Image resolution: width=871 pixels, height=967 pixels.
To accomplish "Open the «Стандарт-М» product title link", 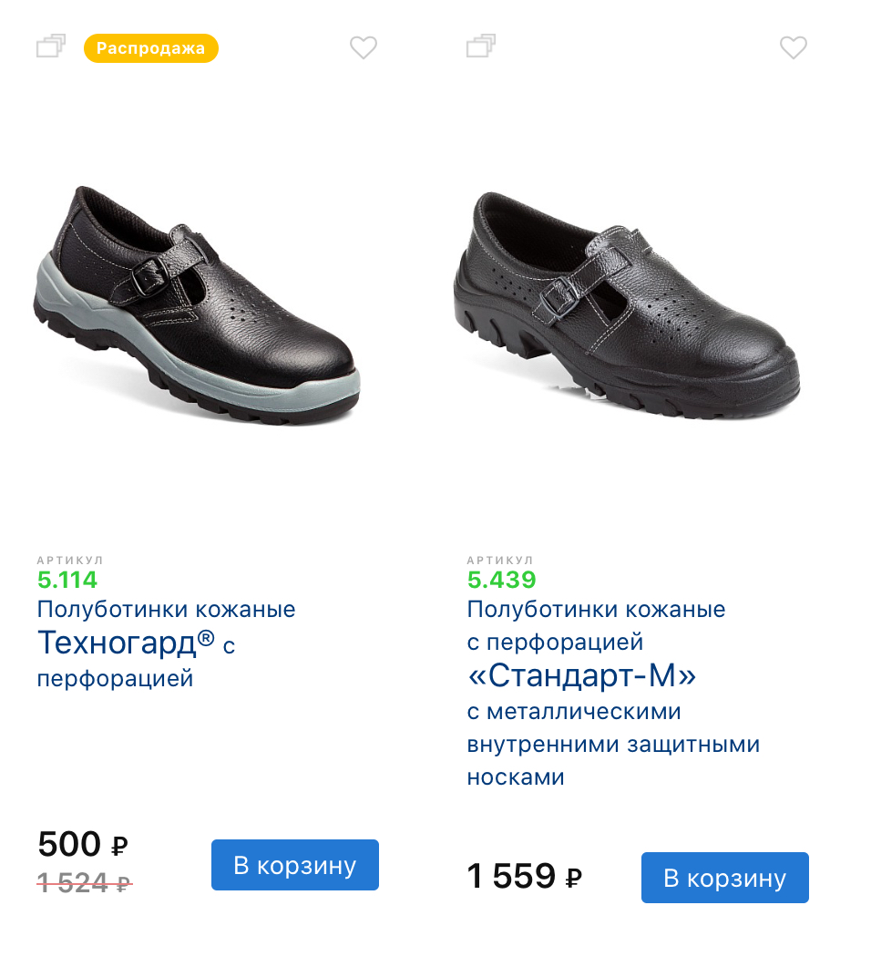I will 581,676.
